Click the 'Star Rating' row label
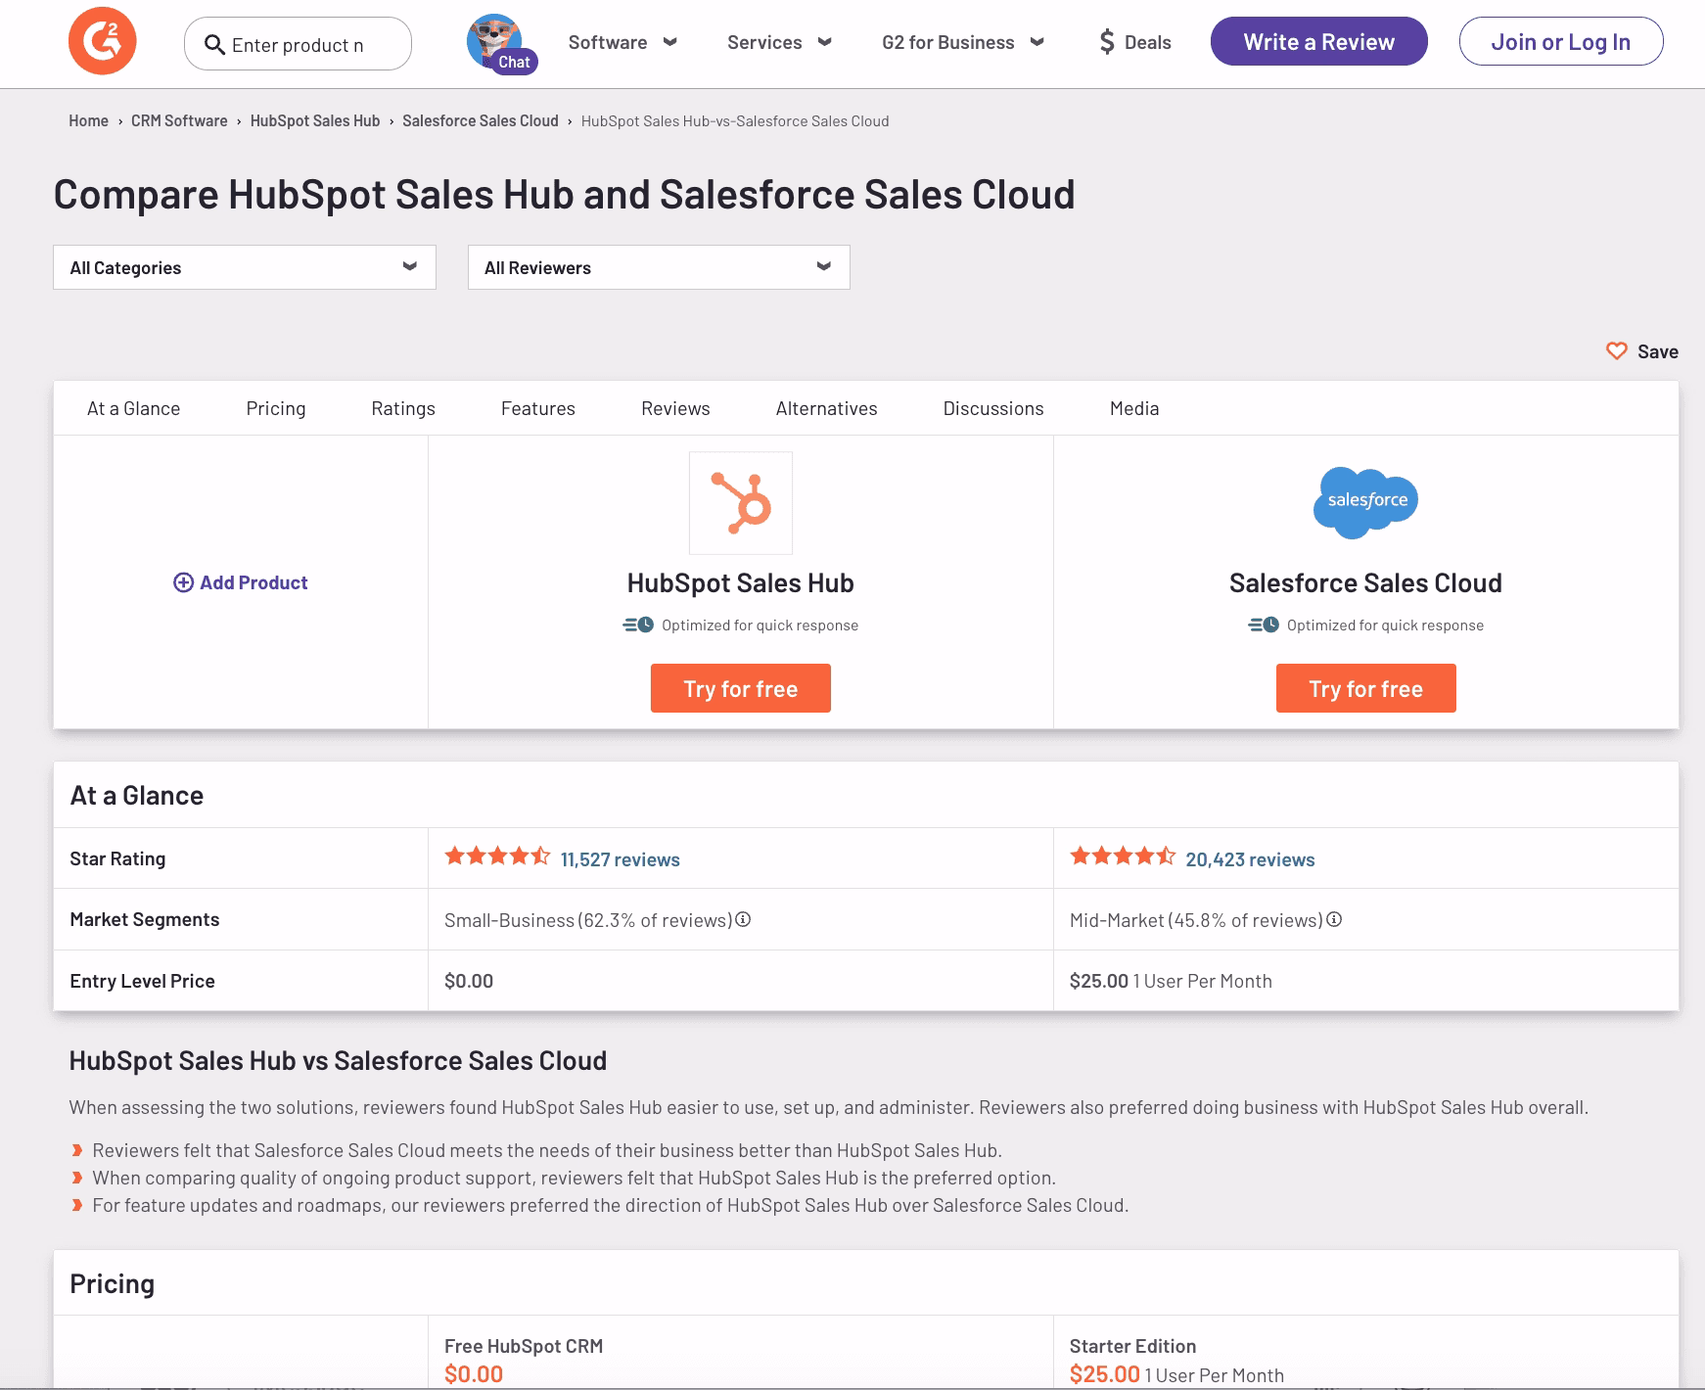The height and width of the screenshot is (1390, 1705). [x=117, y=858]
